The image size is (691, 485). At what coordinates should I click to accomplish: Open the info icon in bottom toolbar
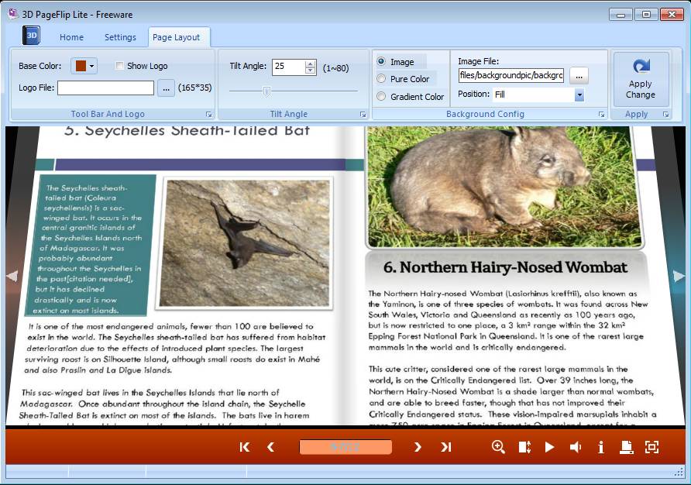(600, 447)
